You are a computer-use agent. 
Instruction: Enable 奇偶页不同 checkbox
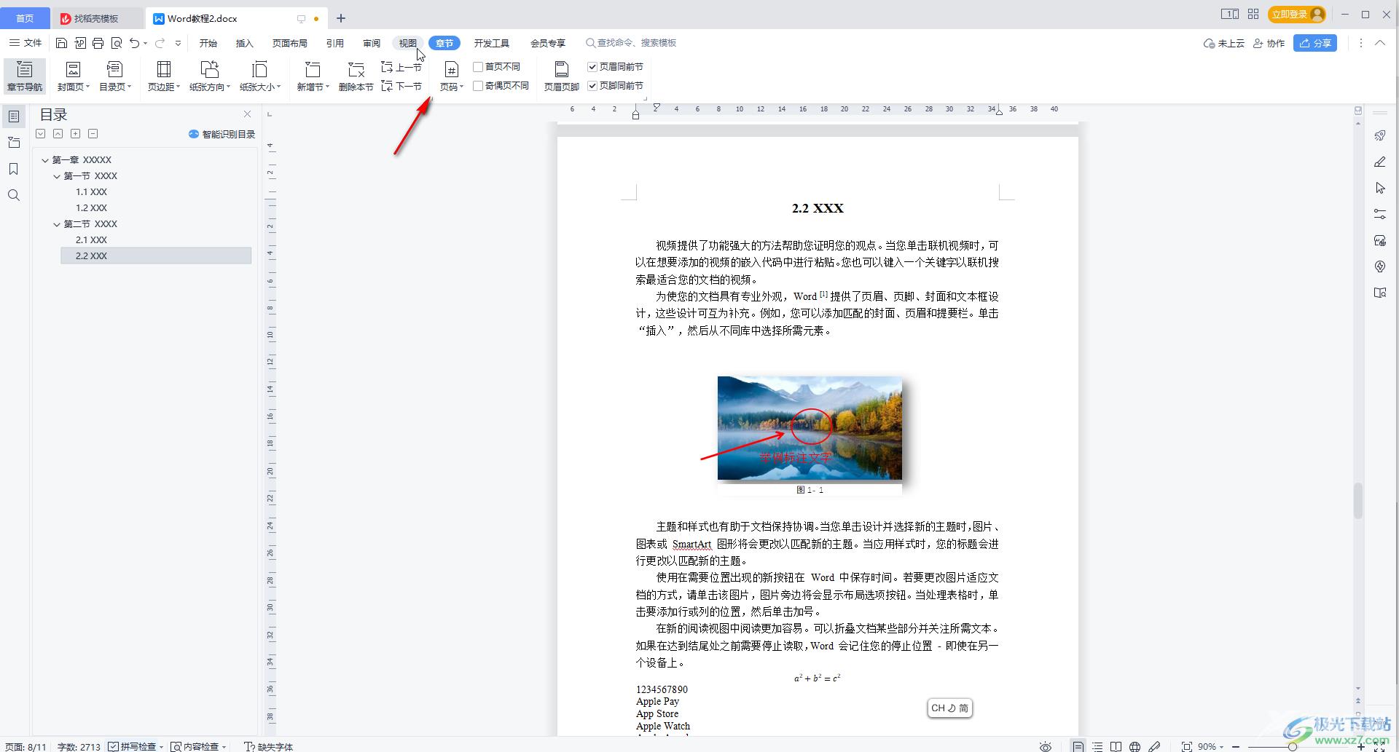click(x=478, y=86)
